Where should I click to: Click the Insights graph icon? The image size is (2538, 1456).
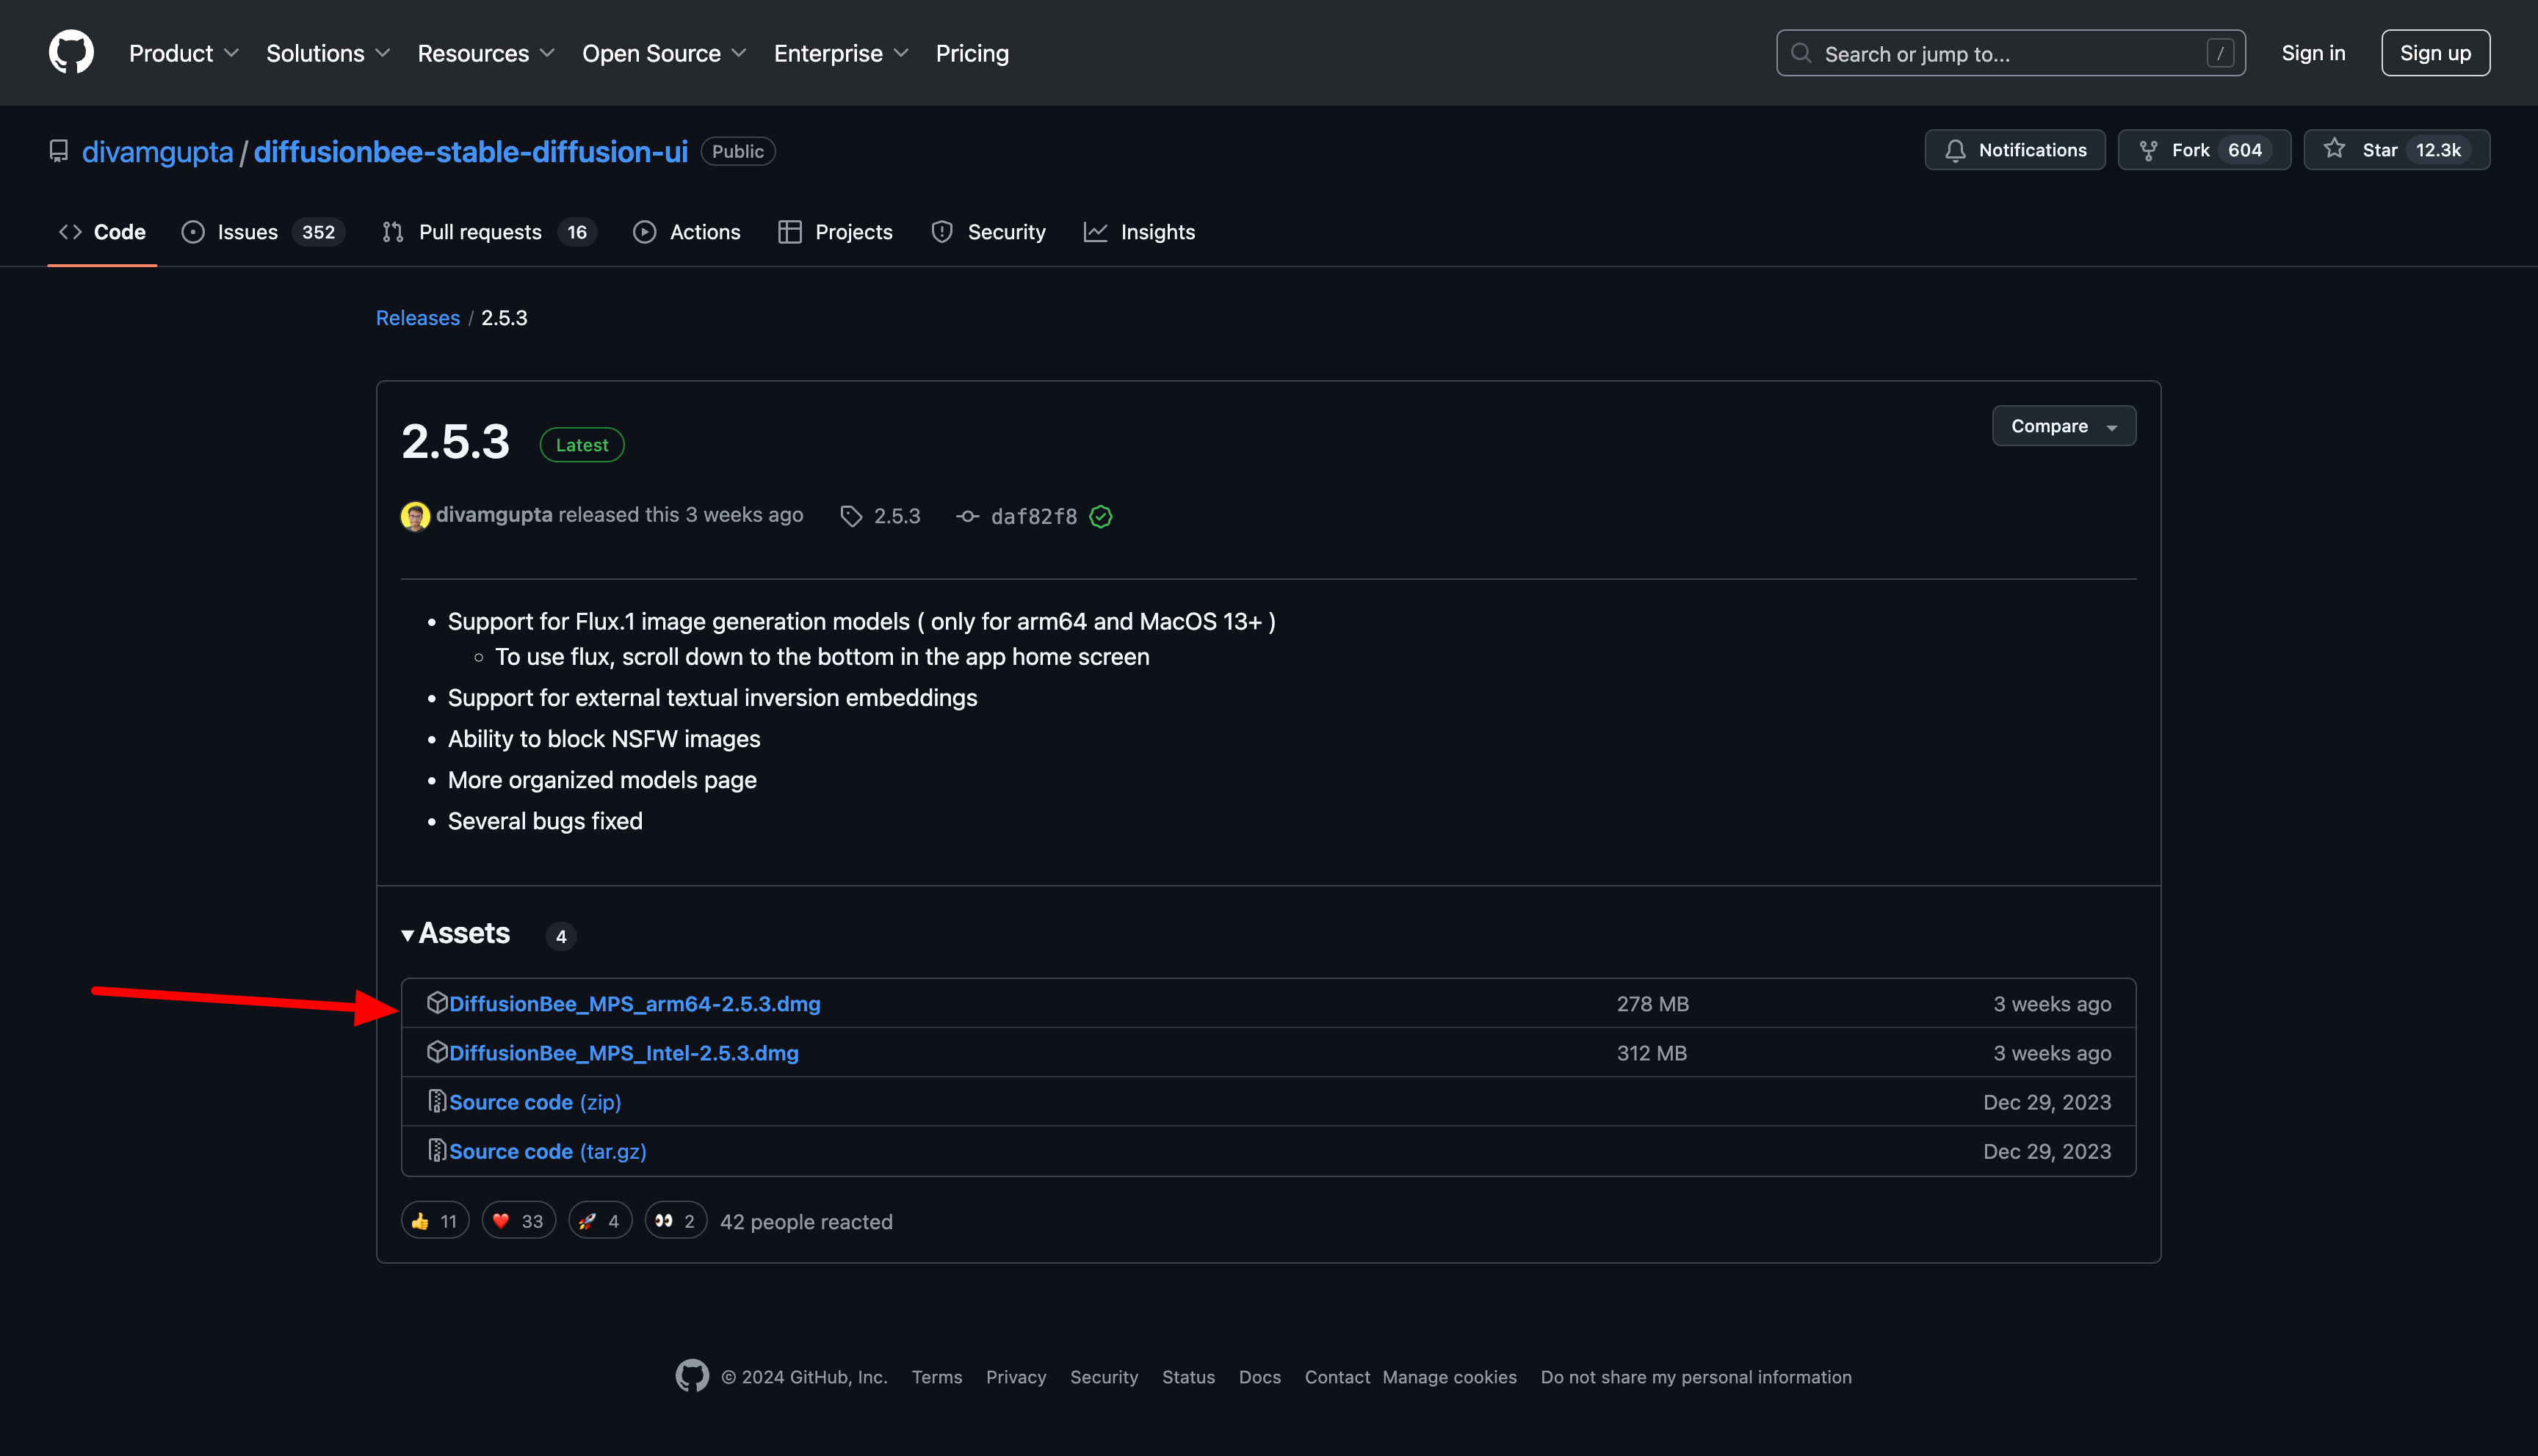point(1096,232)
